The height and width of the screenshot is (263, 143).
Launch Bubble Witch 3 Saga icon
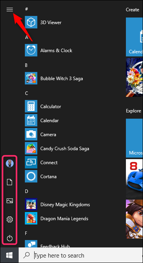31,78
